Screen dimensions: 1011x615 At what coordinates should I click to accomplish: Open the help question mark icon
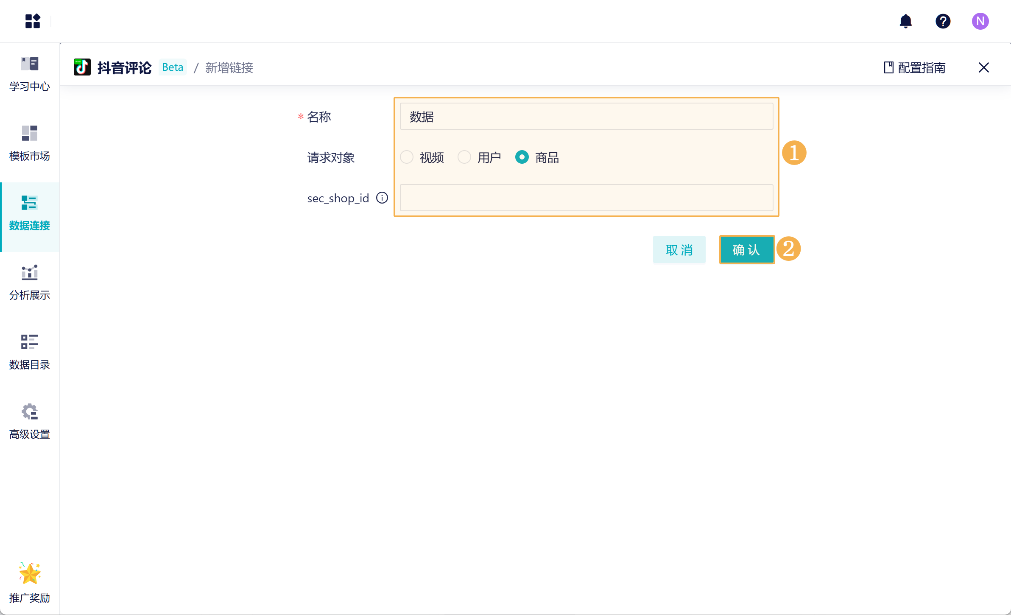click(943, 21)
